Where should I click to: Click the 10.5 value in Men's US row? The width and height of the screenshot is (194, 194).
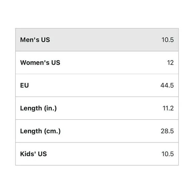168,40
